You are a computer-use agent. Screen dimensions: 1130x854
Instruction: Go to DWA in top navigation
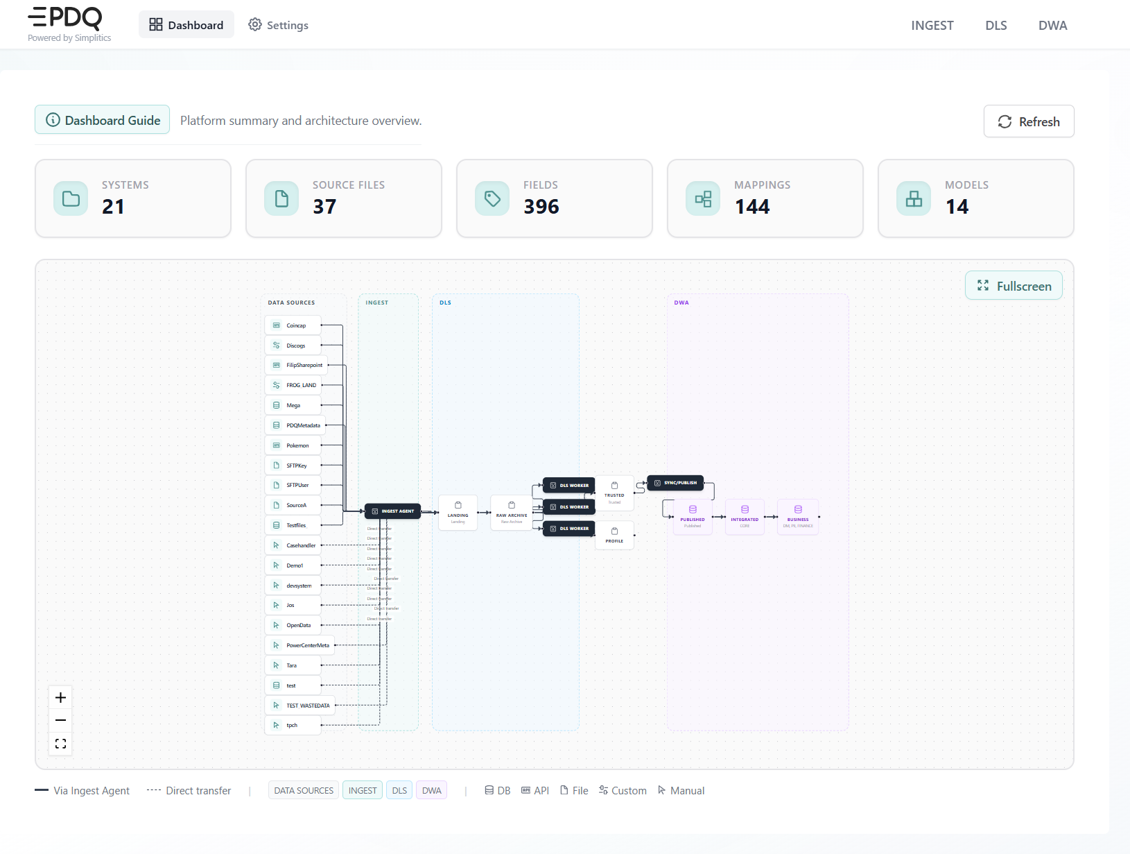pyautogui.click(x=1052, y=26)
